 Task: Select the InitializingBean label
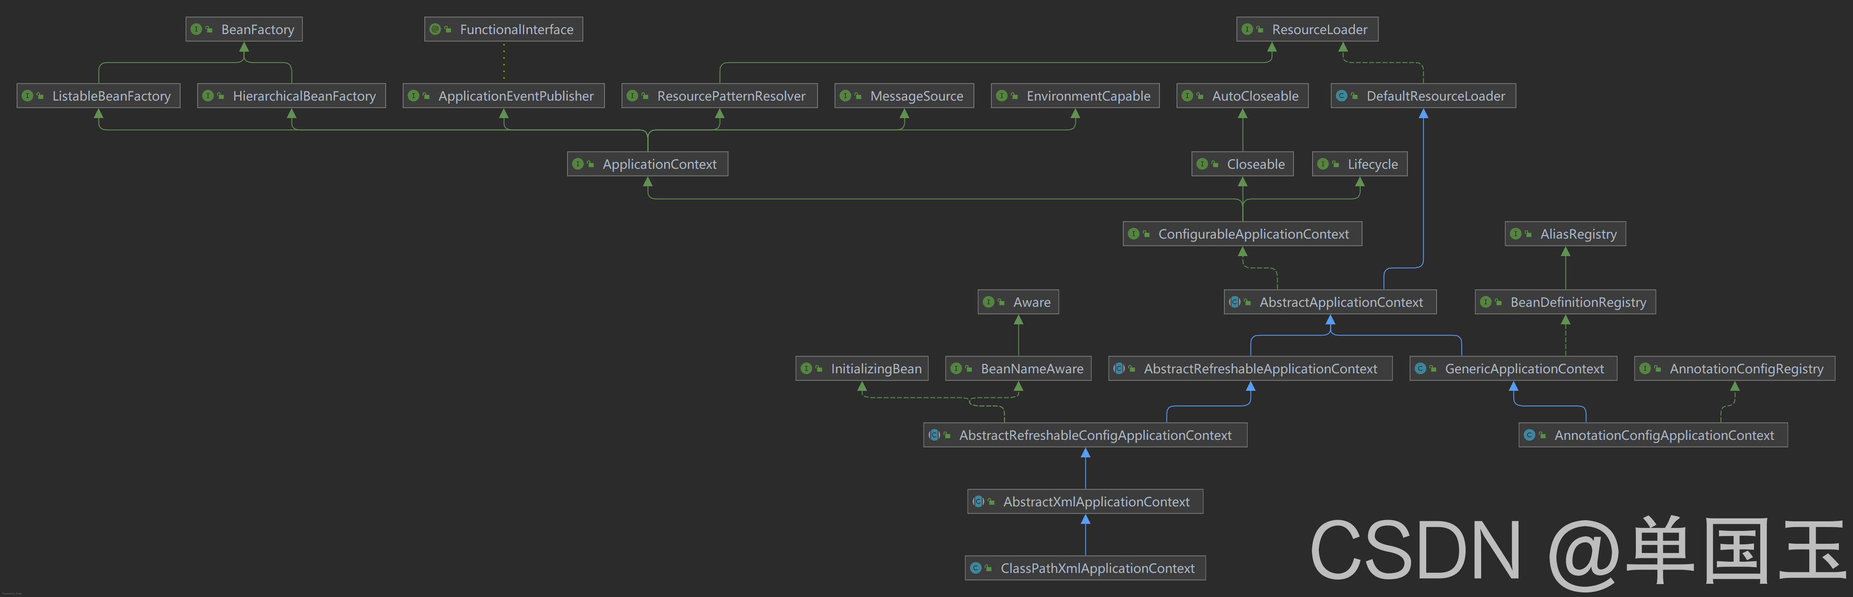click(x=876, y=369)
